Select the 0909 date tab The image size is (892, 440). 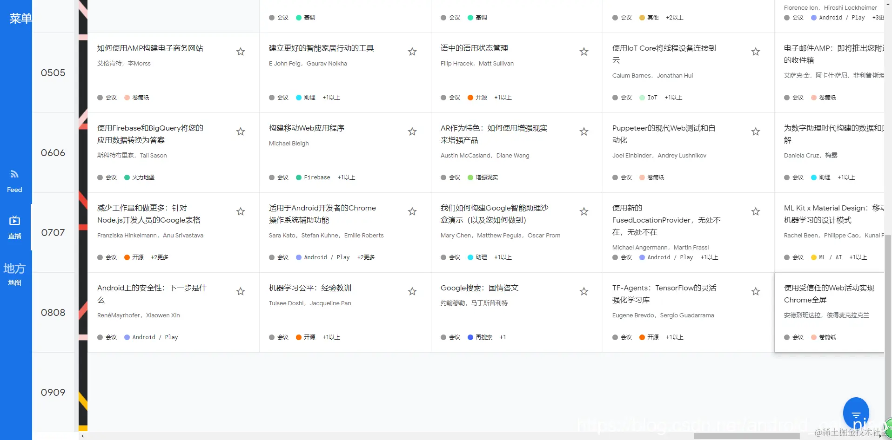point(53,392)
